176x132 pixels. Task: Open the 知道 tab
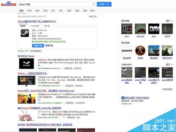(45, 11)
